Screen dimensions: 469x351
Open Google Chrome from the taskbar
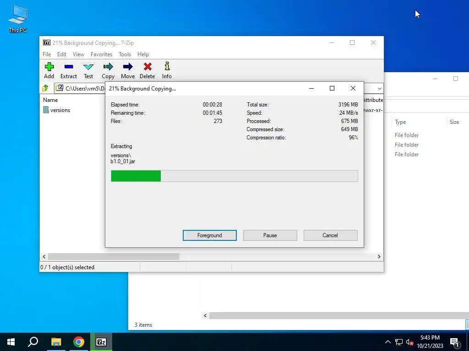pos(78,342)
